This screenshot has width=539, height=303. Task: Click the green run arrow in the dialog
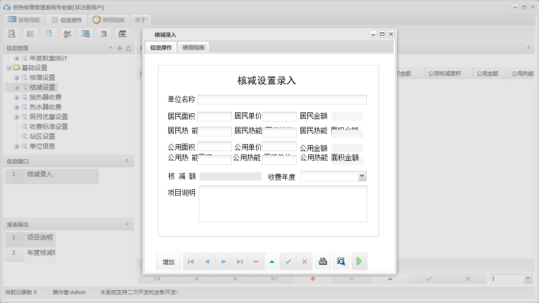[359, 261]
